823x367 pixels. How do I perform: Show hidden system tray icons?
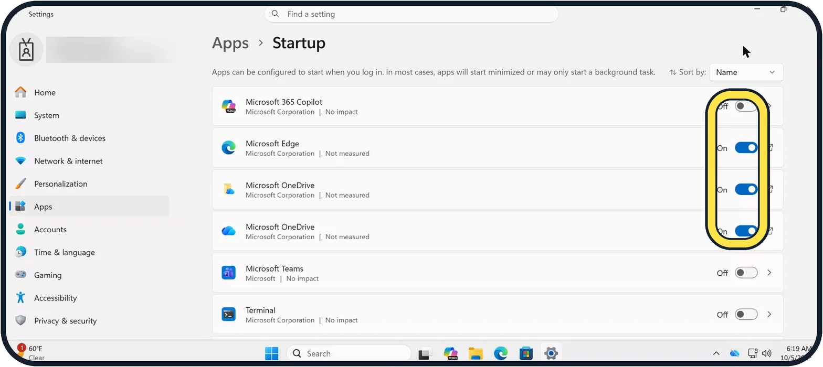tap(716, 353)
